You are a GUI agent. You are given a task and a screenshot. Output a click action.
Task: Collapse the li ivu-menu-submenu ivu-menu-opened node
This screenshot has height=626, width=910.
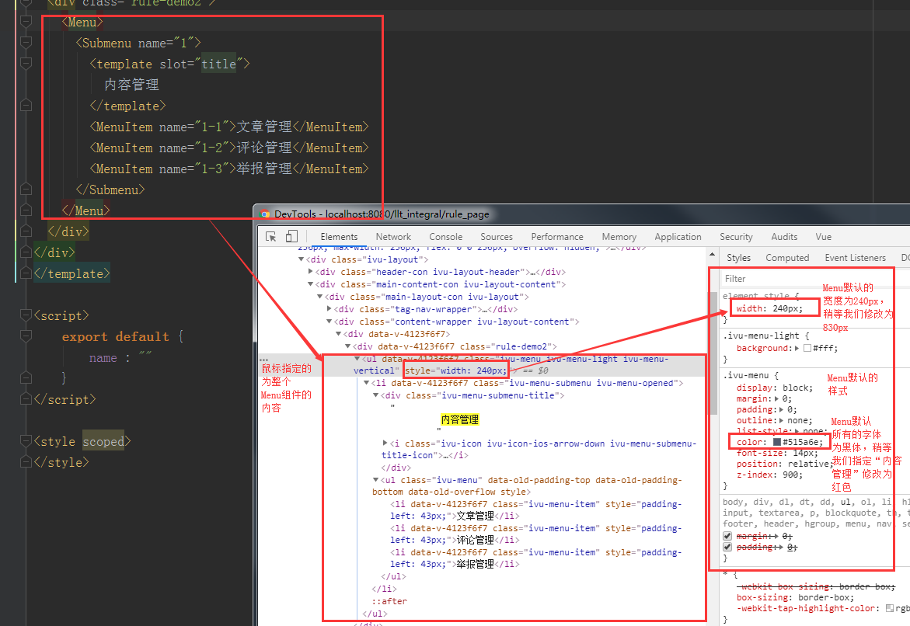(x=366, y=383)
